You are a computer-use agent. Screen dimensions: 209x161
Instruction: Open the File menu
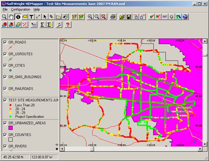pos(5,9)
